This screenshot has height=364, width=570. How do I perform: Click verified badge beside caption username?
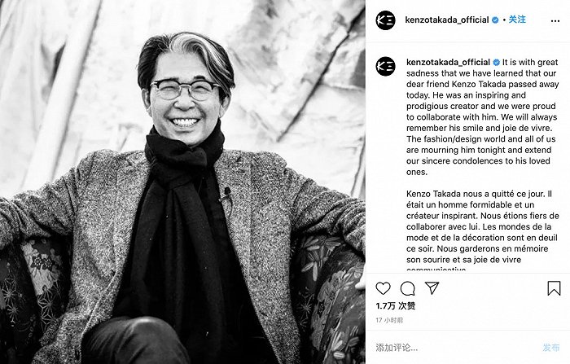[x=496, y=63]
